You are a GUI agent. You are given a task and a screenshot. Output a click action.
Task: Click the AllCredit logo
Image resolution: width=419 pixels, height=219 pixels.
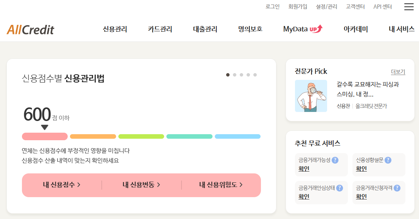click(30, 29)
